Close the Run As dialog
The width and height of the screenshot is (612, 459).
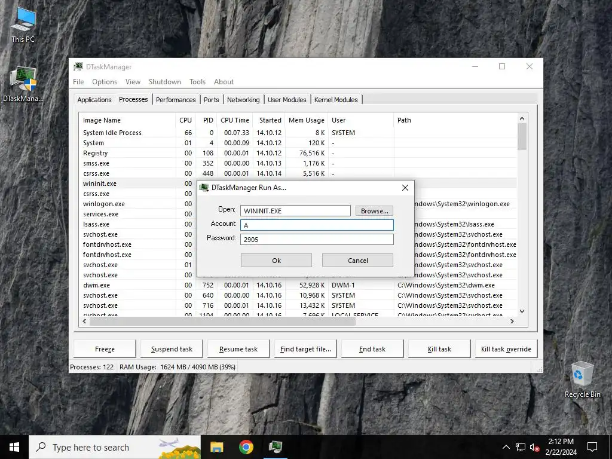pyautogui.click(x=405, y=188)
